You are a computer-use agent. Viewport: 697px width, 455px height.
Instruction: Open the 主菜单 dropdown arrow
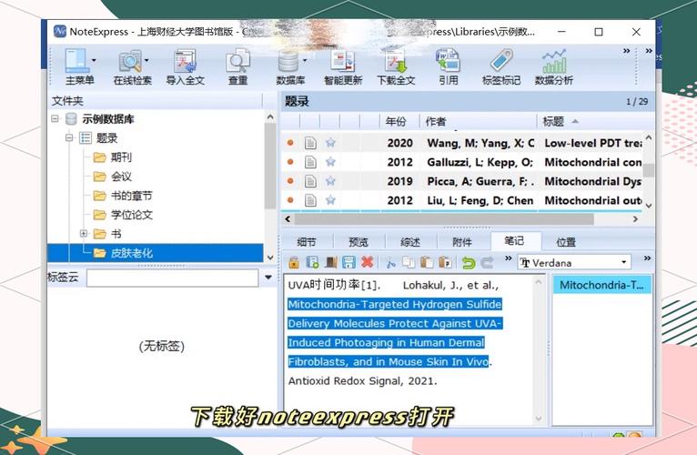94,60
